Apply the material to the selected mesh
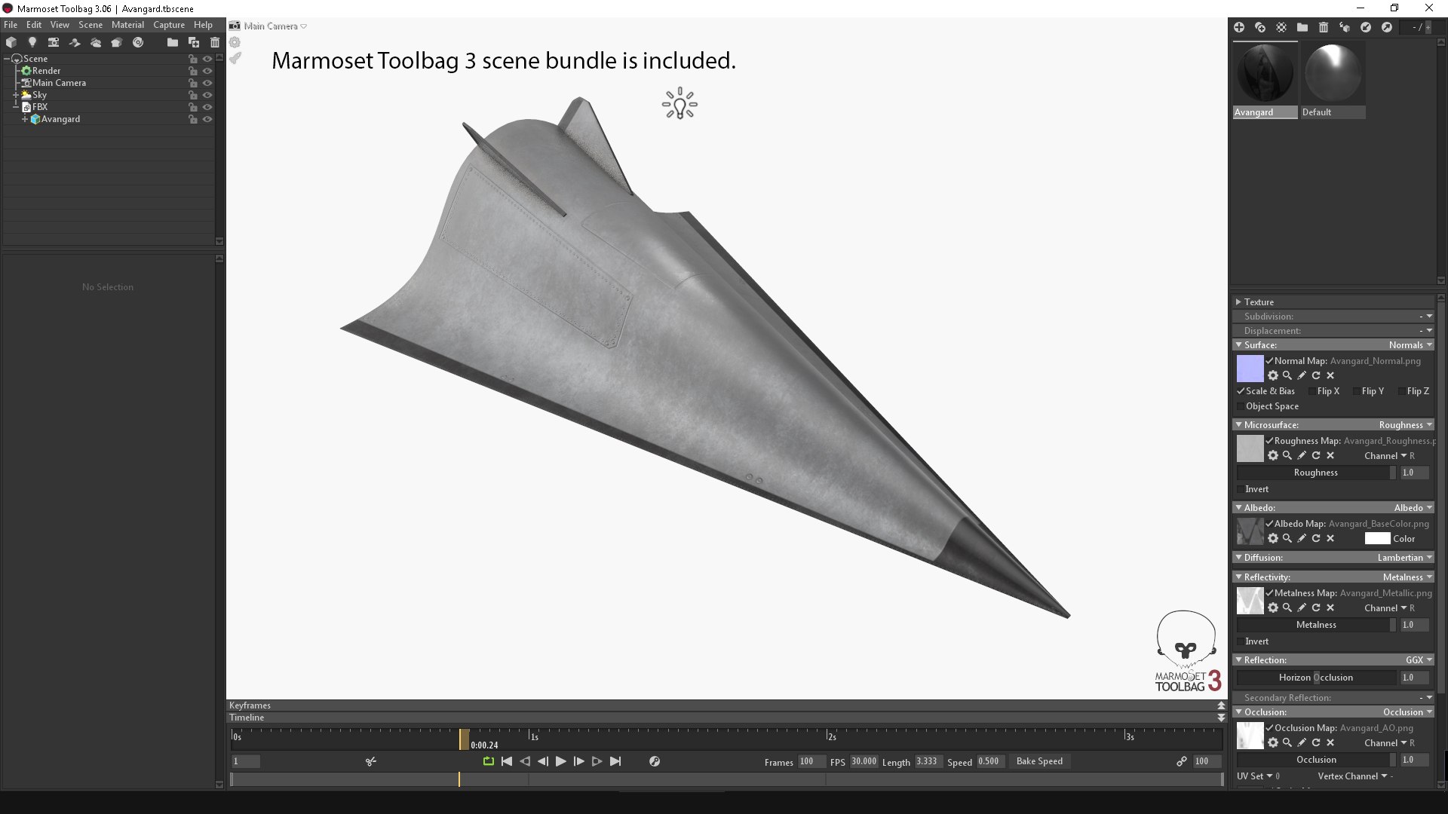 tap(1345, 27)
